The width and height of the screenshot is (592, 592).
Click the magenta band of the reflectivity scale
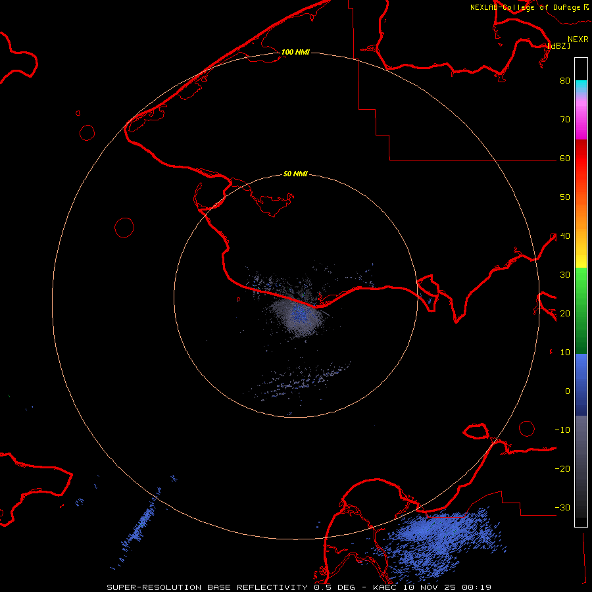581,121
